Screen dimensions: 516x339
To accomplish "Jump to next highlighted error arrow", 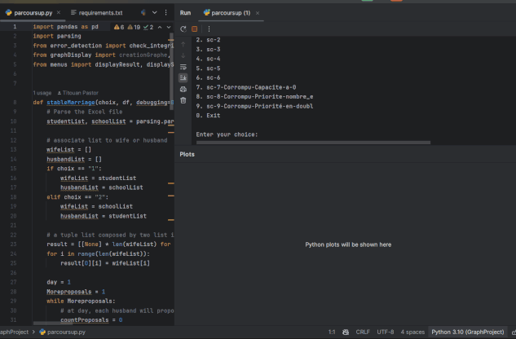I will point(167,27).
